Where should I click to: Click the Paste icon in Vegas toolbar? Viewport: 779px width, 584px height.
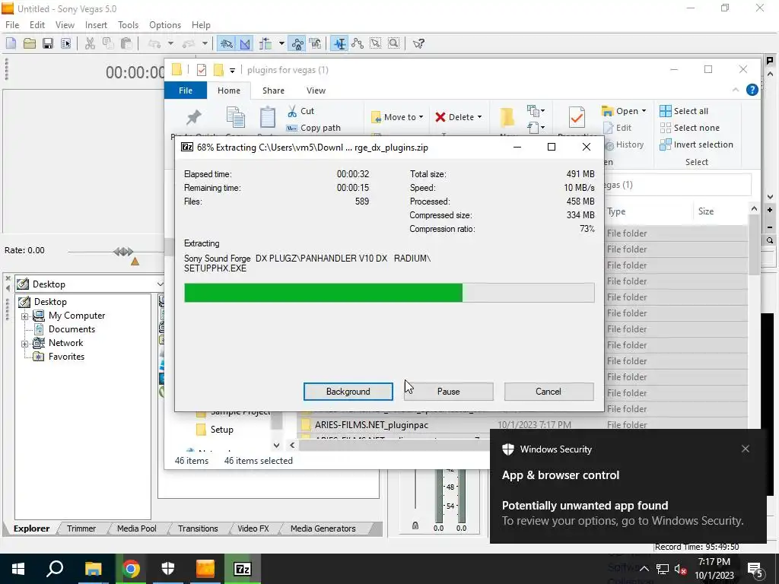tap(126, 43)
